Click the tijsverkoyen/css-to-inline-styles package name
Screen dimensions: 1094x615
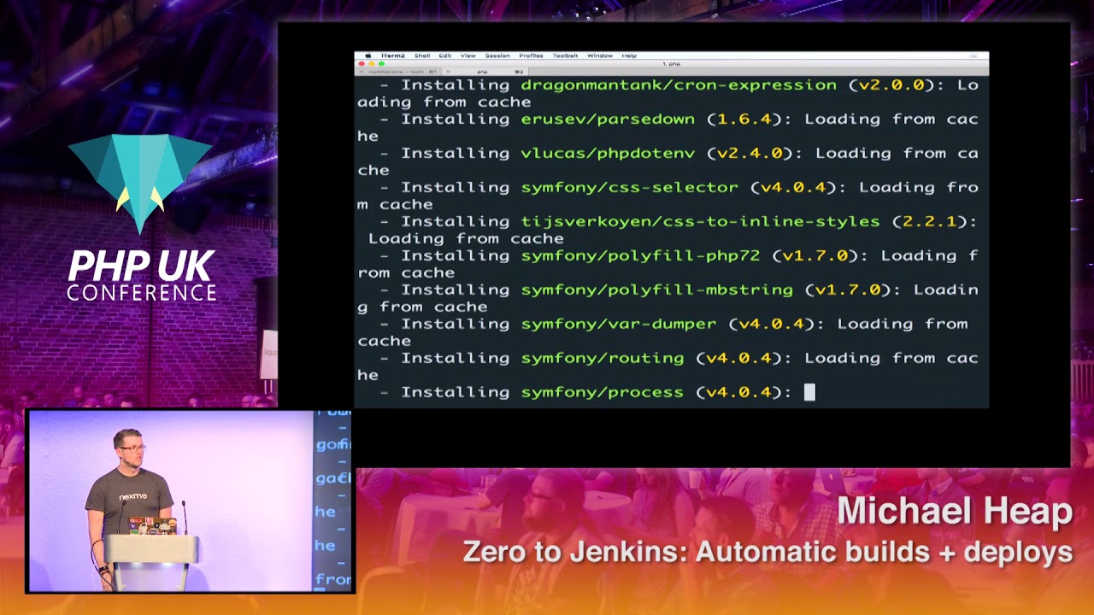700,221
